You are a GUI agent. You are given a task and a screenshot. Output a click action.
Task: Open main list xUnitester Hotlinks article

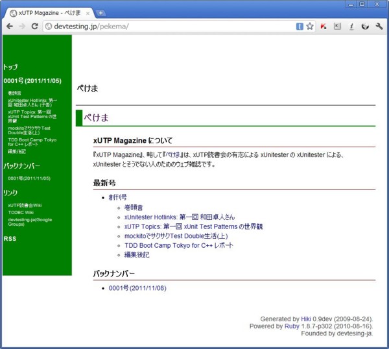pos(180,217)
